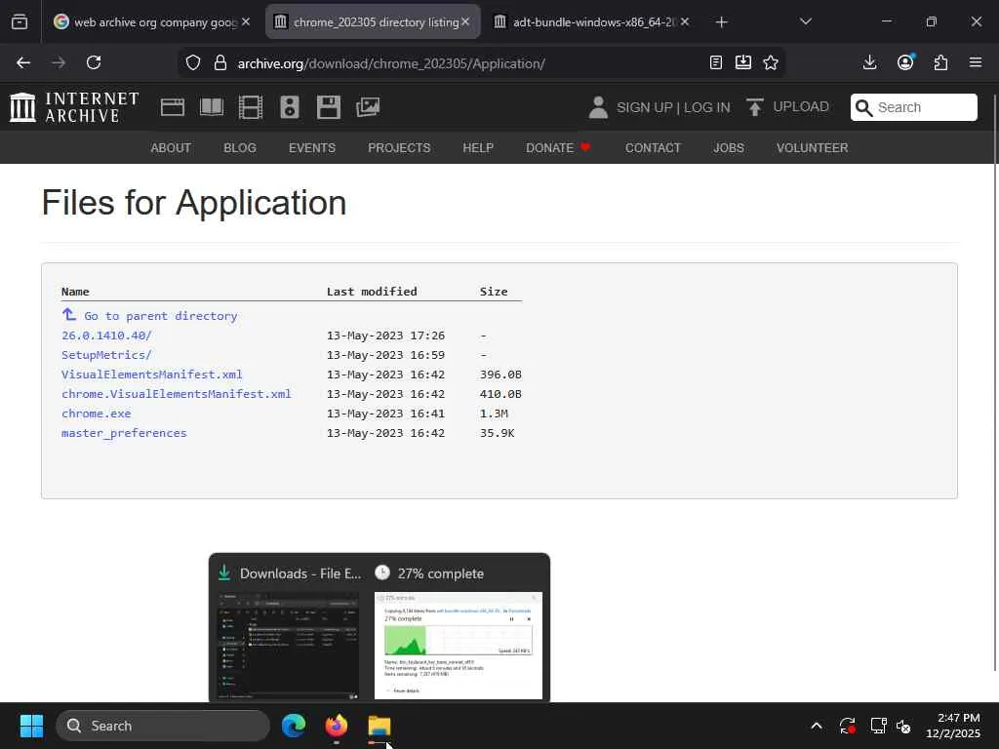Save page to Pocket icon
This screenshot has width=999, height=749.
(x=742, y=62)
